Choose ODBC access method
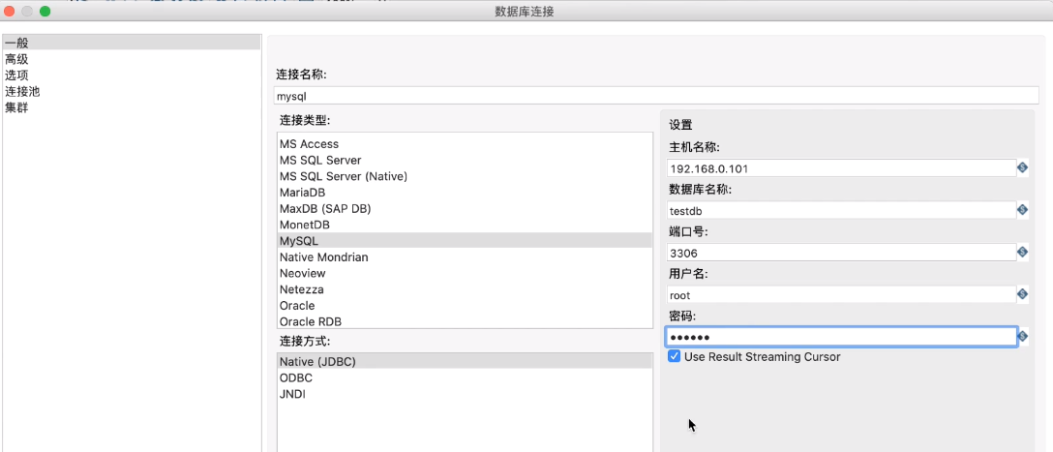The image size is (1053, 452). (464, 377)
